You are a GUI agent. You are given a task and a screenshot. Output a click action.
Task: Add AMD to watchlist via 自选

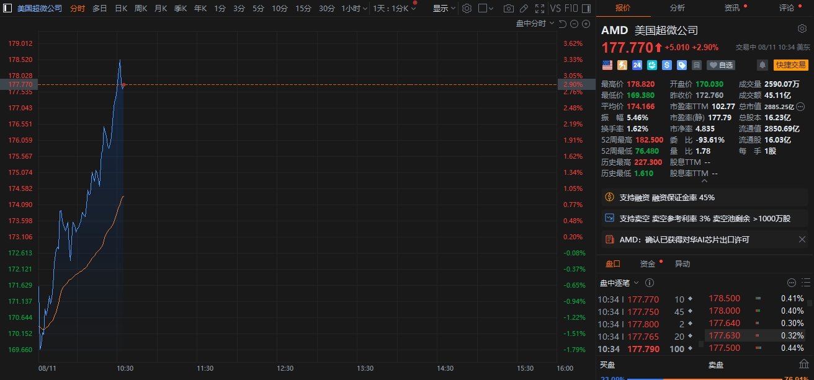point(721,64)
